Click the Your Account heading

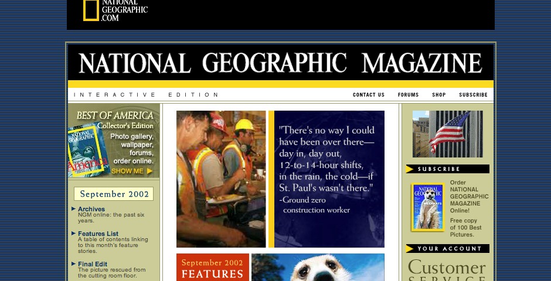(450, 249)
